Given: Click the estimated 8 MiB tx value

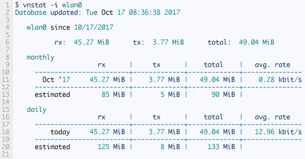Looking at the screenshot, I should (170, 147).
